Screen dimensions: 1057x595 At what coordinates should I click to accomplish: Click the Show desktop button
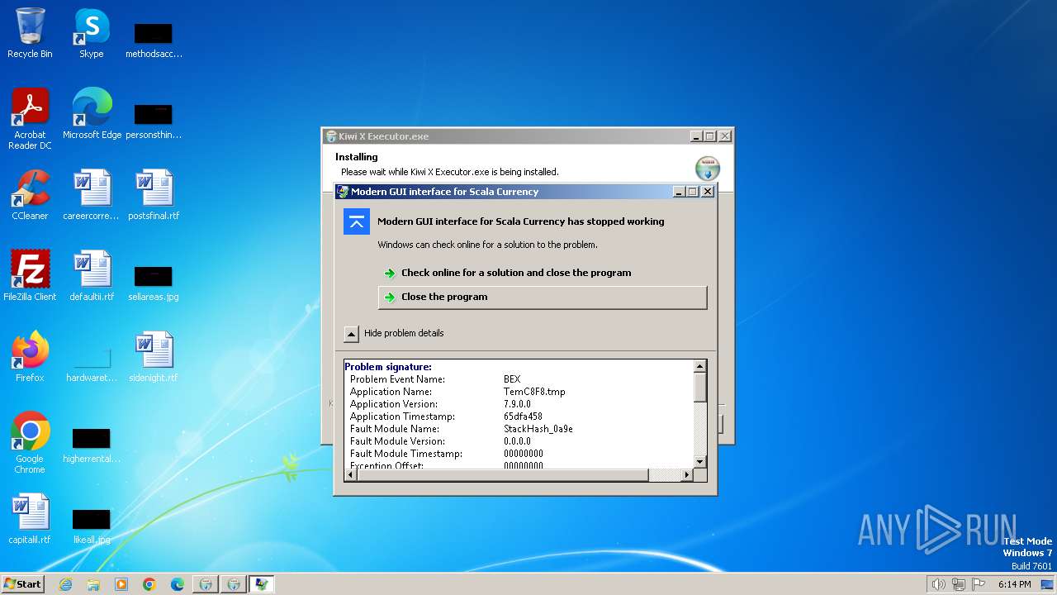point(1048,584)
